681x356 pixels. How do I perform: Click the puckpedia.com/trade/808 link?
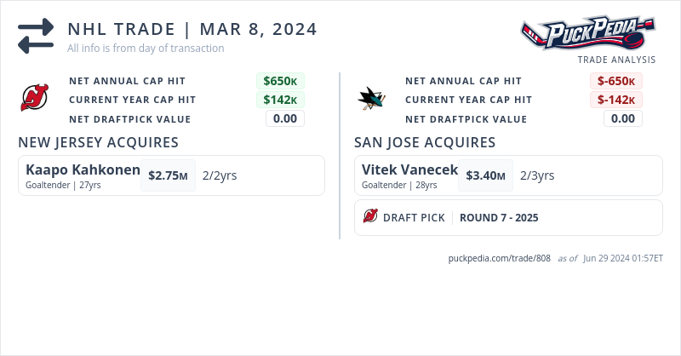pyautogui.click(x=500, y=258)
